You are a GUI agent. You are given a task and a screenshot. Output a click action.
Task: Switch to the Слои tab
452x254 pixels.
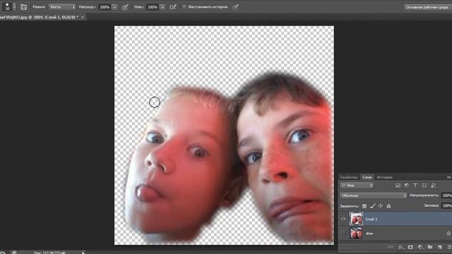click(x=367, y=177)
